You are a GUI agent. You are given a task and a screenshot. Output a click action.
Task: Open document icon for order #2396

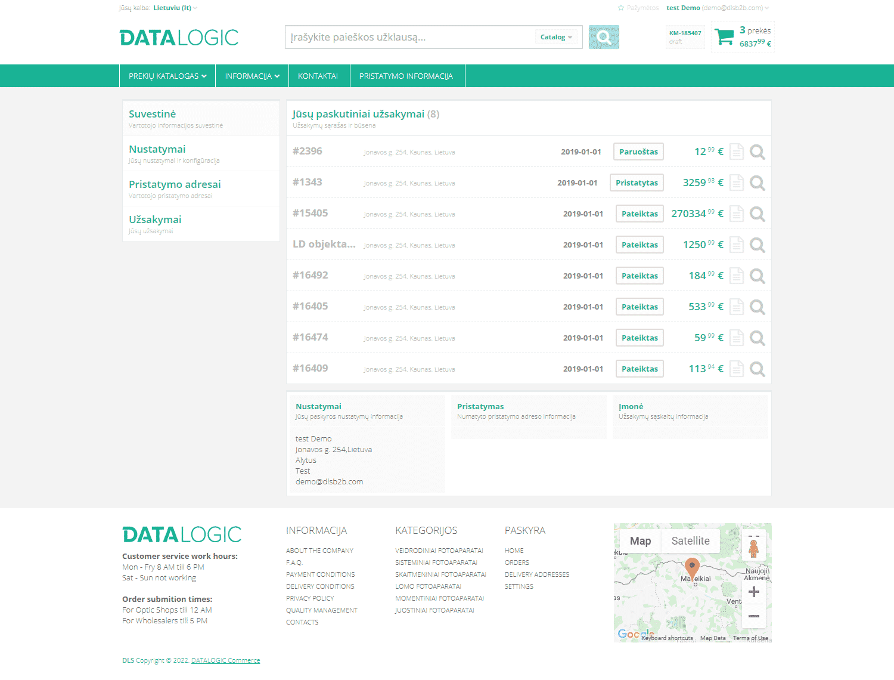pyautogui.click(x=737, y=152)
